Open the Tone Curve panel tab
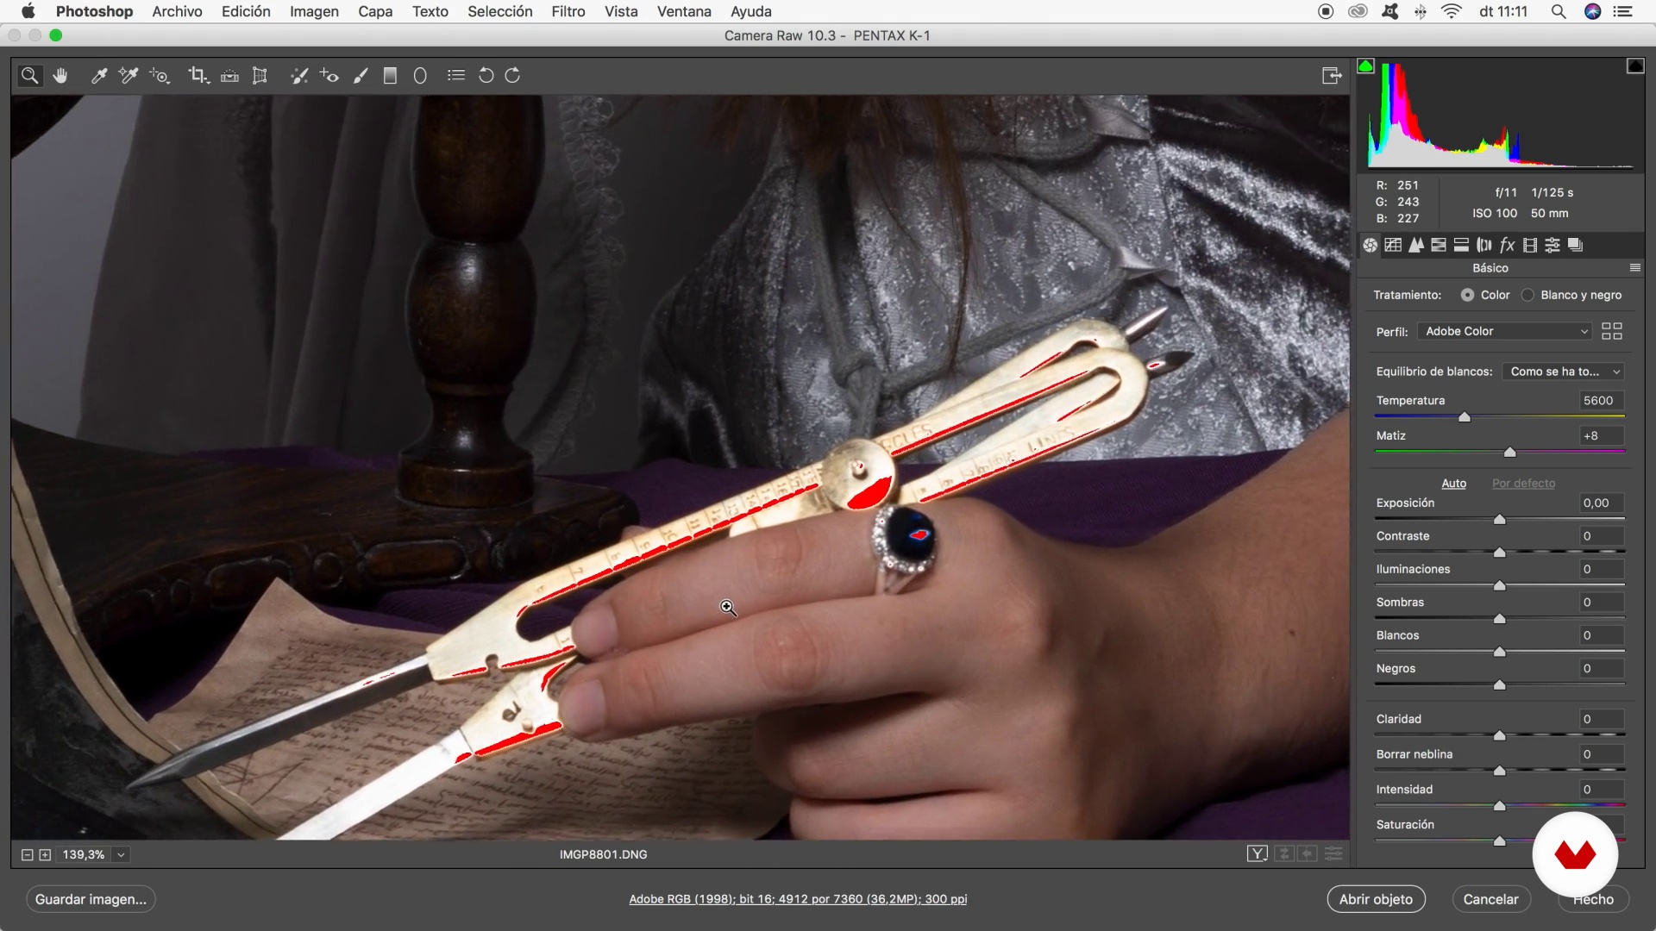 point(1393,246)
